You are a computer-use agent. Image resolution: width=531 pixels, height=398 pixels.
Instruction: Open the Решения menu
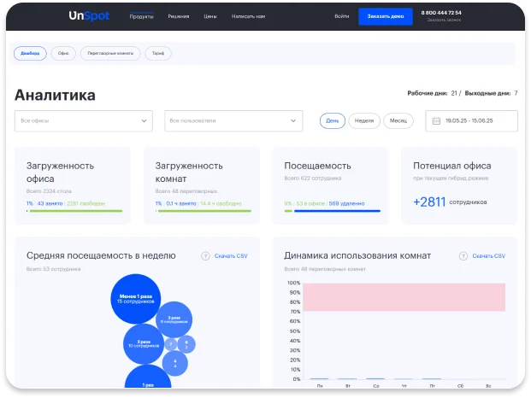[x=179, y=16]
